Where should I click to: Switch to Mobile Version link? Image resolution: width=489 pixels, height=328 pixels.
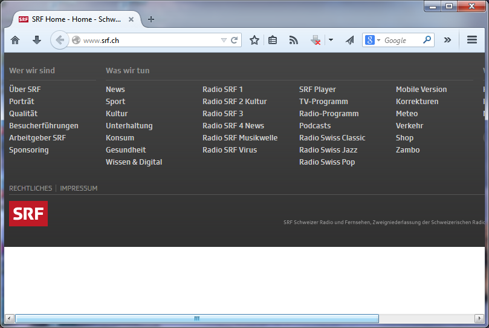[x=421, y=89]
